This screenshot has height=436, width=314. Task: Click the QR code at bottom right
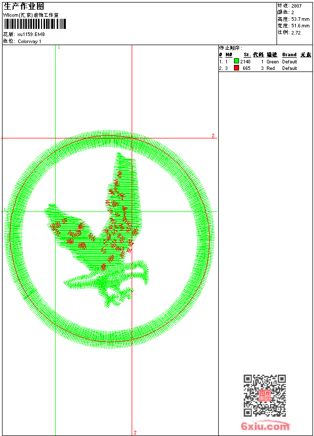coord(264,395)
